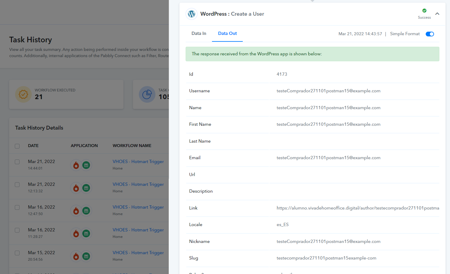Click the Hotmart flame icon in 12:13:32 row
This screenshot has height=274, width=450.
point(76,188)
